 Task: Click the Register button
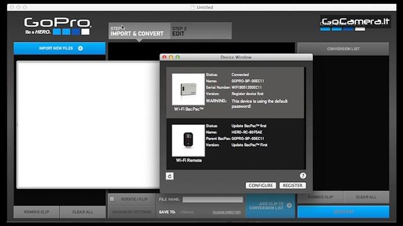pyautogui.click(x=292, y=185)
